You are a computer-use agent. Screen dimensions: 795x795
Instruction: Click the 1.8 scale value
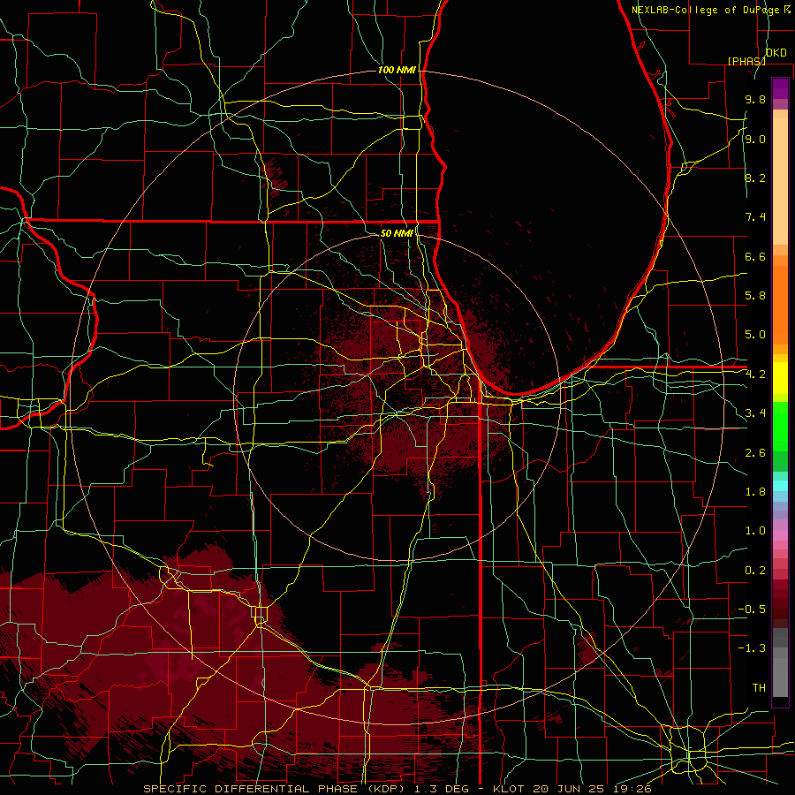pos(755,492)
